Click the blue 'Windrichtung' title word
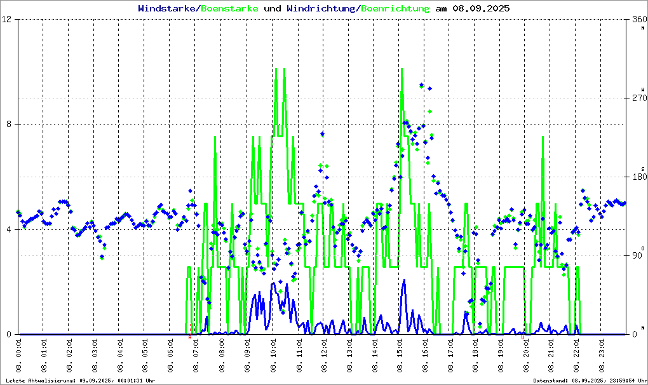 [x=321, y=8]
